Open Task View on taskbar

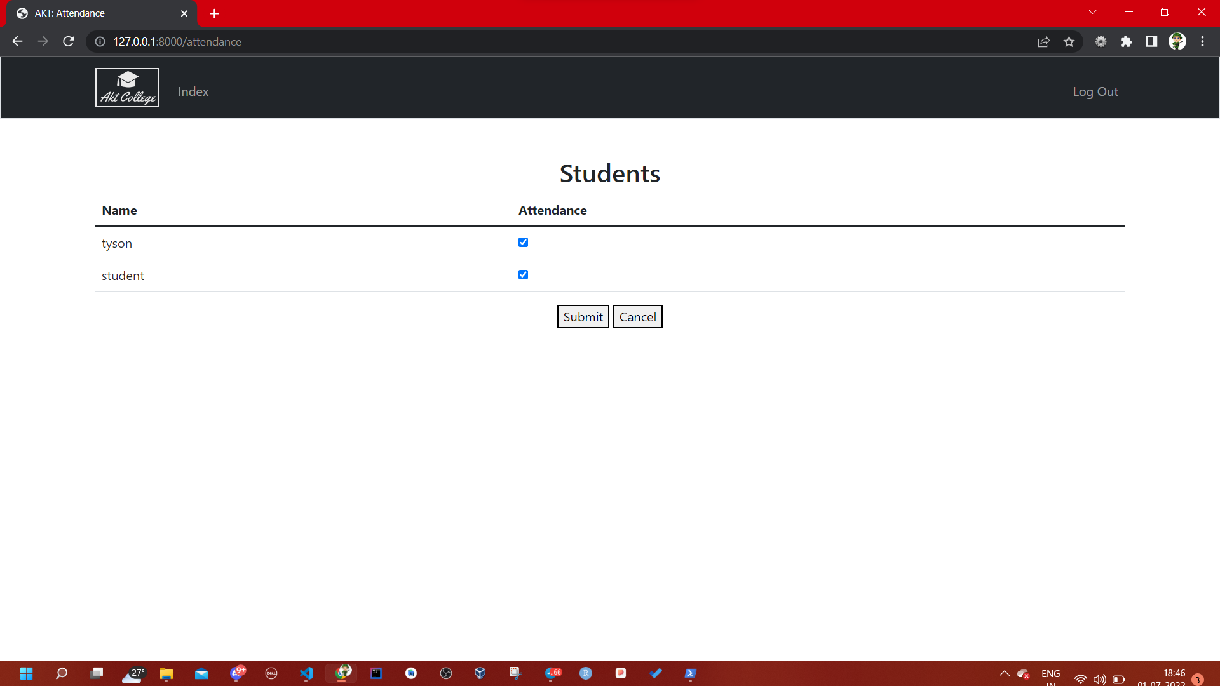[97, 673]
